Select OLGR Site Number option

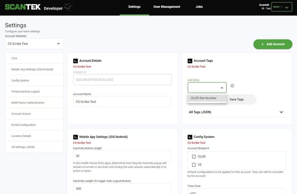tap(207, 98)
